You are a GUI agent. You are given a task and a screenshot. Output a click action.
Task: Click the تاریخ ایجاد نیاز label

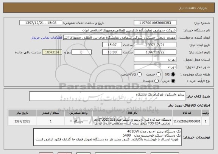200,45
